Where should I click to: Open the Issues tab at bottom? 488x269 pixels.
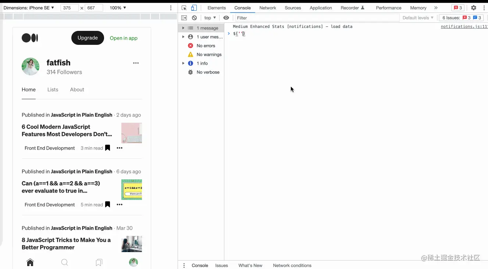point(221,265)
